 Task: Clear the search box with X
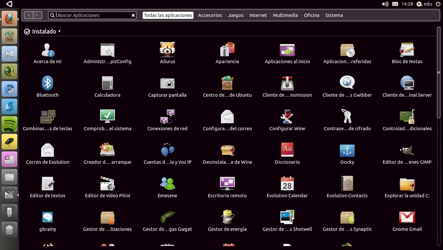click(x=133, y=15)
